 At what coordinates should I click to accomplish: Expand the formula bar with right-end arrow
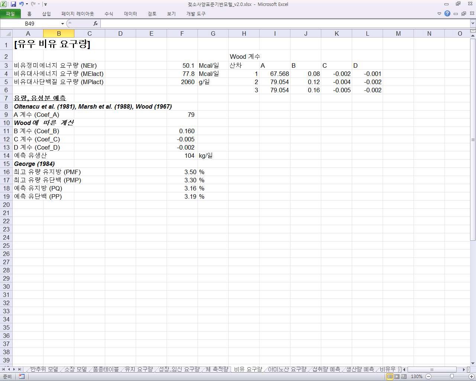tap(473, 23)
